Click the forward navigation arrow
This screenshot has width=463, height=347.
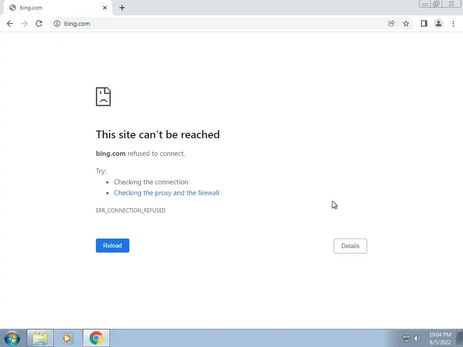pos(24,23)
